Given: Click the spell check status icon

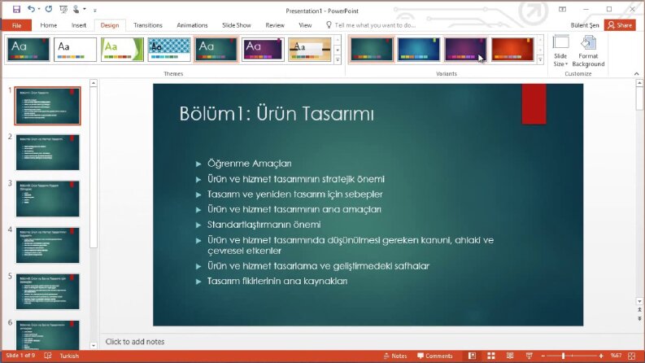Looking at the screenshot, I should (48, 356).
